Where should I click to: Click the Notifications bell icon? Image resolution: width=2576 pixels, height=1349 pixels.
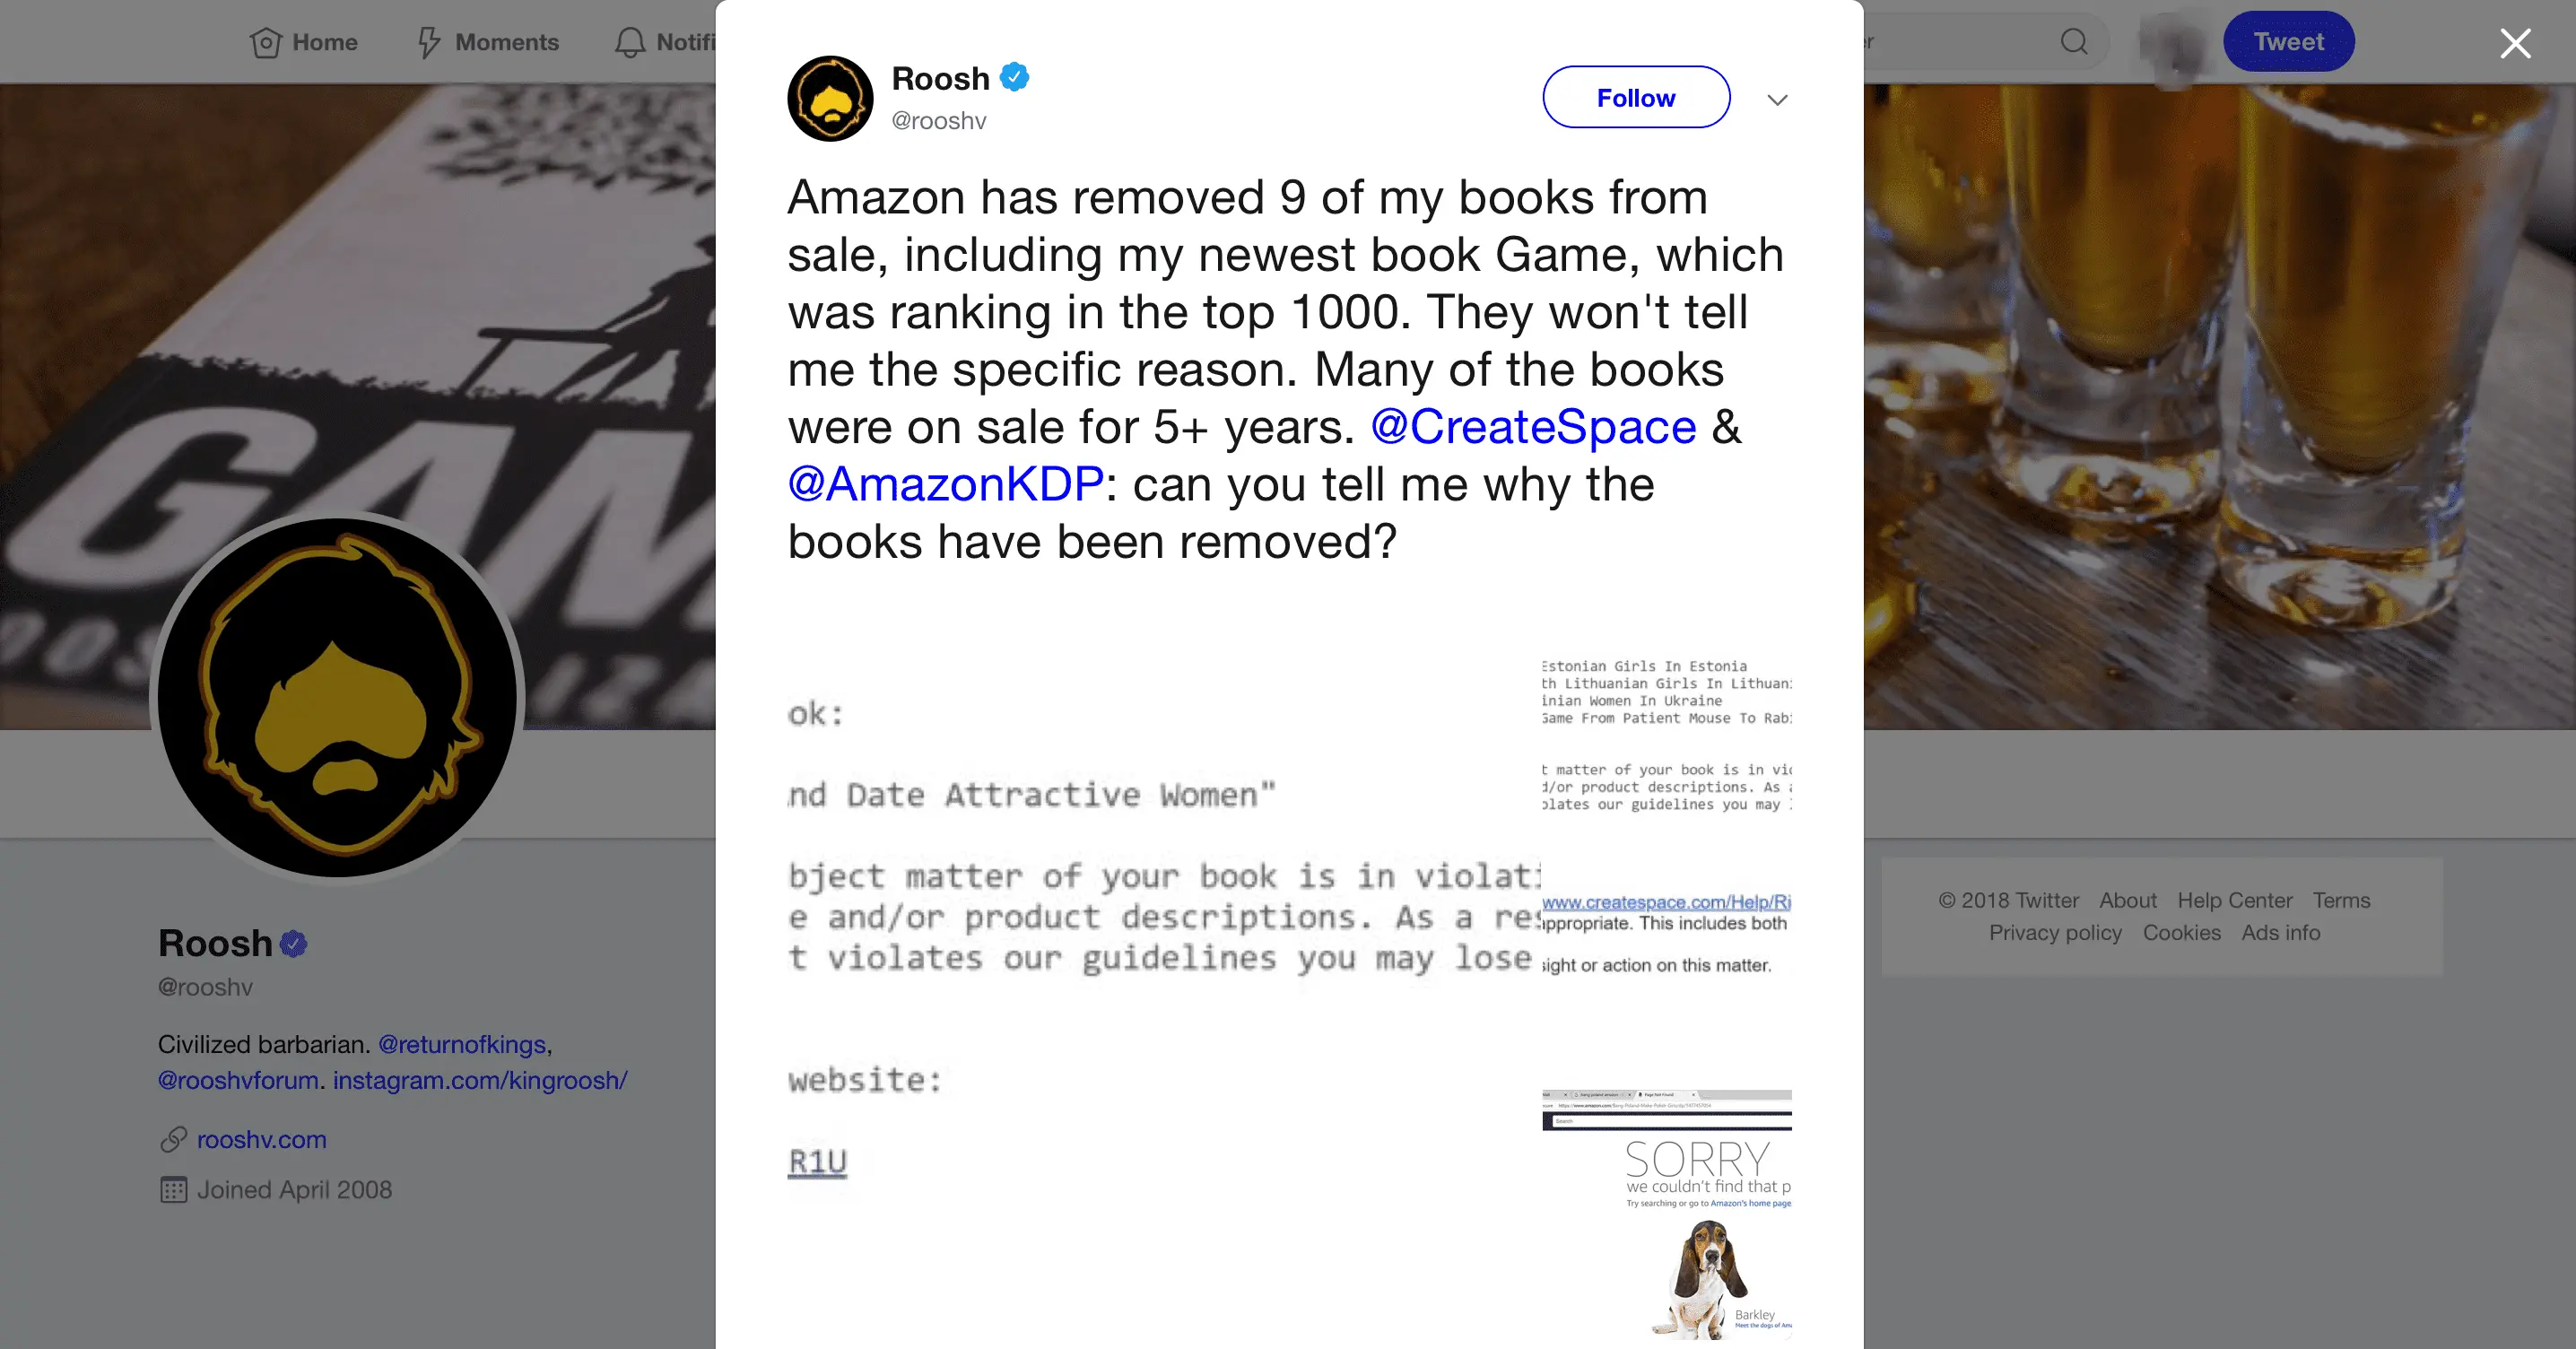pyautogui.click(x=630, y=42)
